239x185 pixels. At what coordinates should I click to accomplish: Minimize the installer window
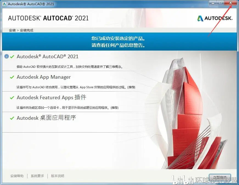[x=213, y=3]
